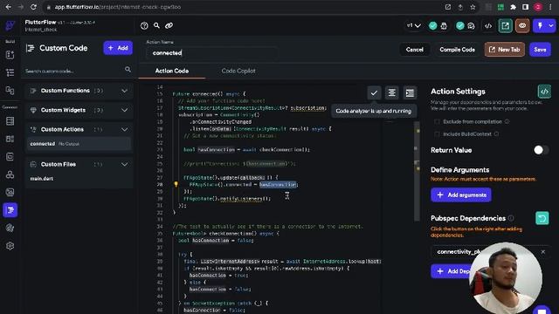The height and width of the screenshot is (314, 559).
Task: Focus the Search custom code field
Action: [x=74, y=71]
